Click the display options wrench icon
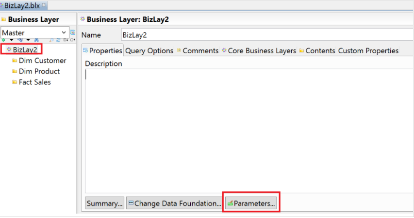This screenshot has width=414, height=218. point(20,40)
